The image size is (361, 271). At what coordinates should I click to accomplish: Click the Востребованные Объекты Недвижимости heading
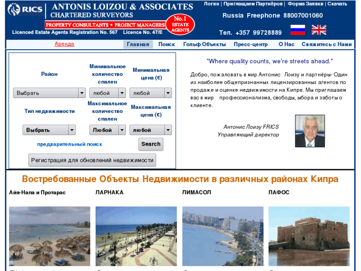180,179
